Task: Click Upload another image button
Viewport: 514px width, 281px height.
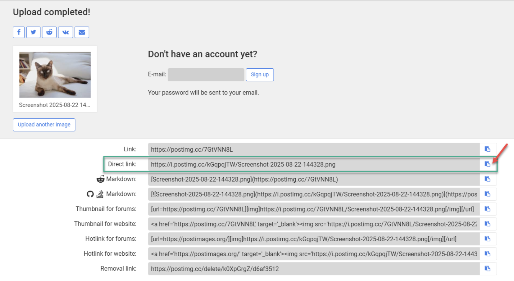Action: (44, 125)
